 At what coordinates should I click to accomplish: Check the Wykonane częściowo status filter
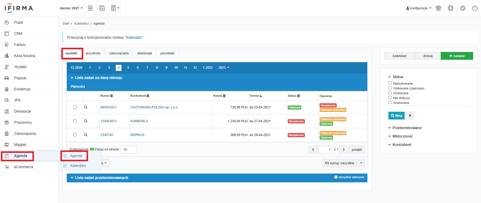390,88
